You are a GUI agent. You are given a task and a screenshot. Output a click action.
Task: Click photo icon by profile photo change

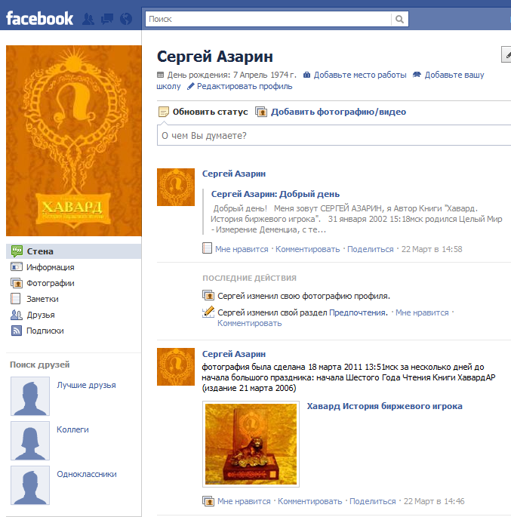pyautogui.click(x=208, y=295)
